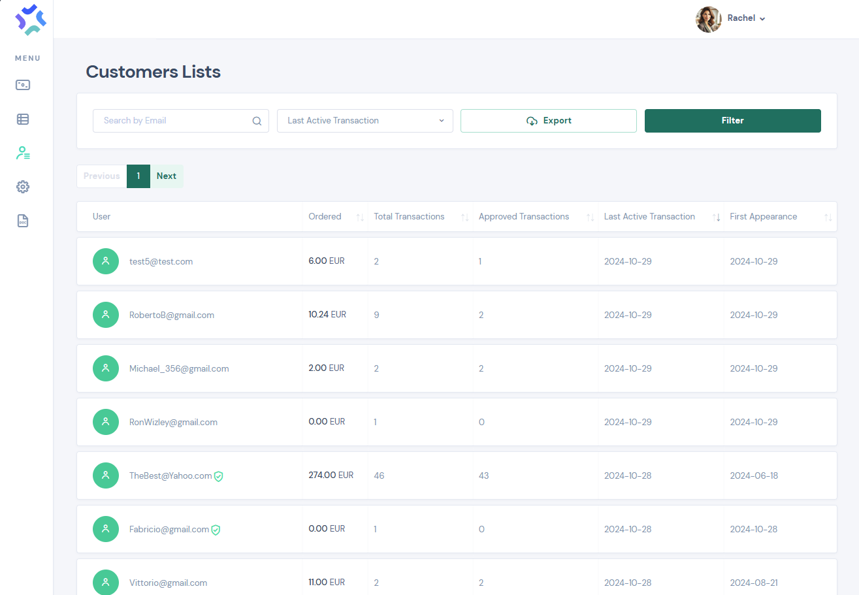Click Rachel's profile avatar
This screenshot has width=859, height=595.
[x=709, y=19]
